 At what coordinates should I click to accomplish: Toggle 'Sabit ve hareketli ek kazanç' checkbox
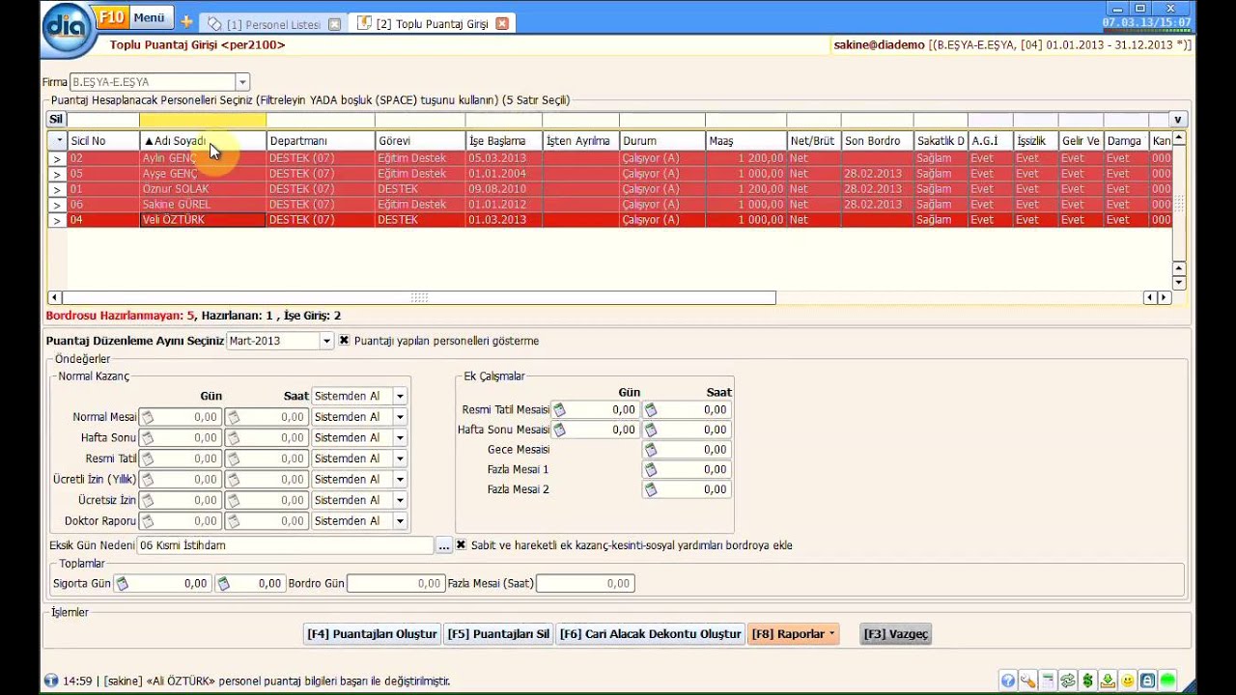click(461, 545)
